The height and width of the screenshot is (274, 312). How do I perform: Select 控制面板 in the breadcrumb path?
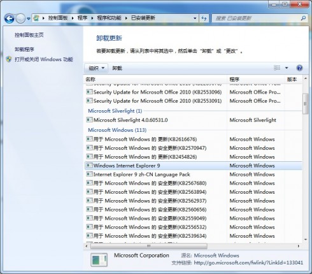click(x=58, y=18)
